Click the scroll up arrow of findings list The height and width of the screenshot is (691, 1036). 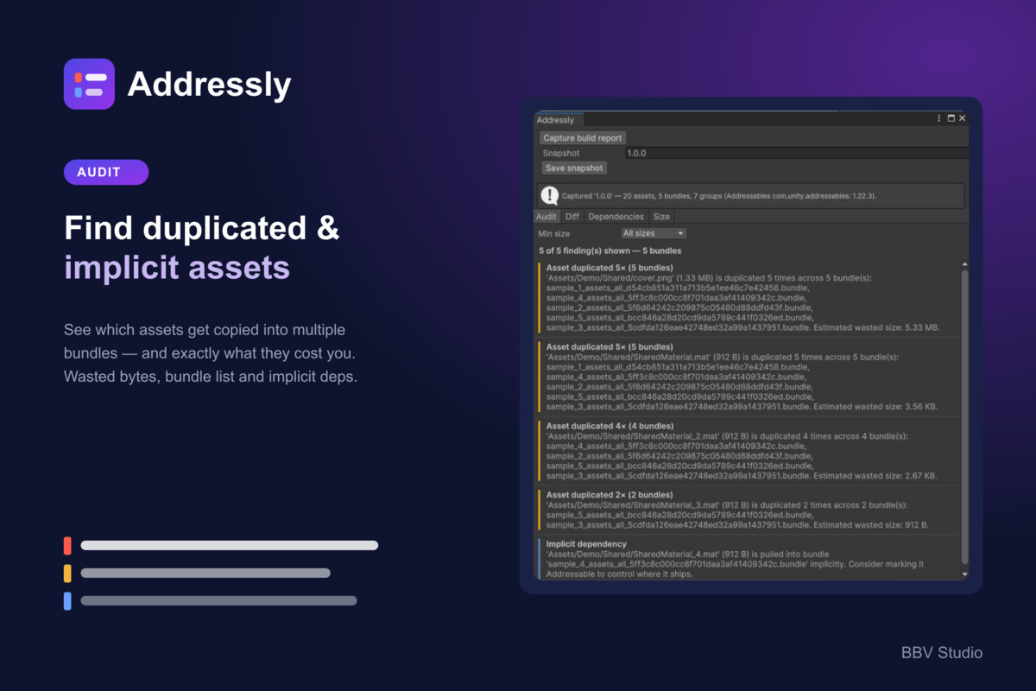pyautogui.click(x=964, y=264)
